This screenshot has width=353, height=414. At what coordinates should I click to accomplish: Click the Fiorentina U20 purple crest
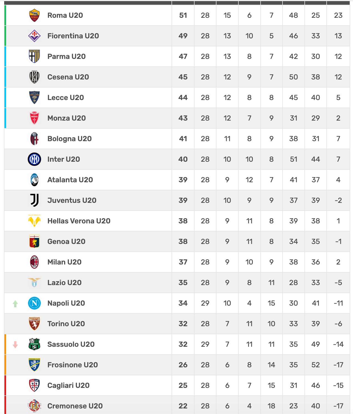(x=34, y=36)
